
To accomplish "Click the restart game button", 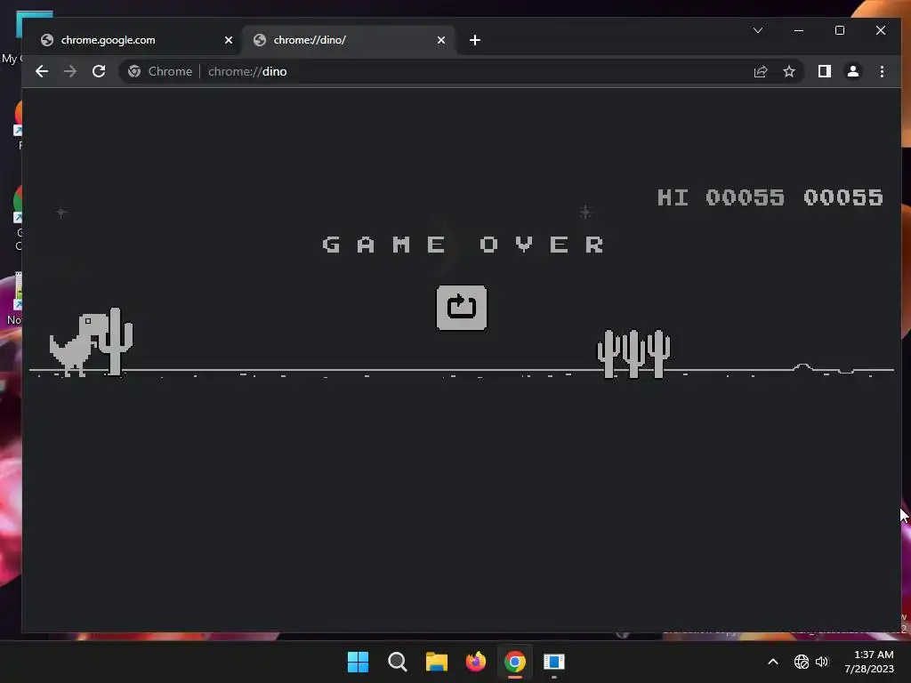I will tap(462, 307).
